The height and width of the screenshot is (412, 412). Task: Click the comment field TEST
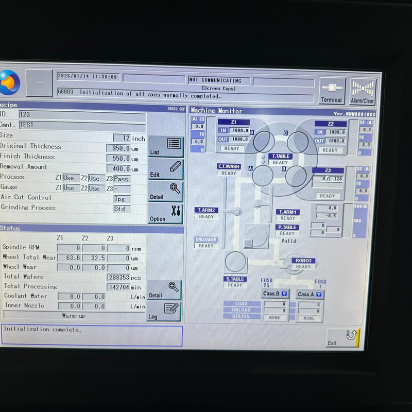82,125
